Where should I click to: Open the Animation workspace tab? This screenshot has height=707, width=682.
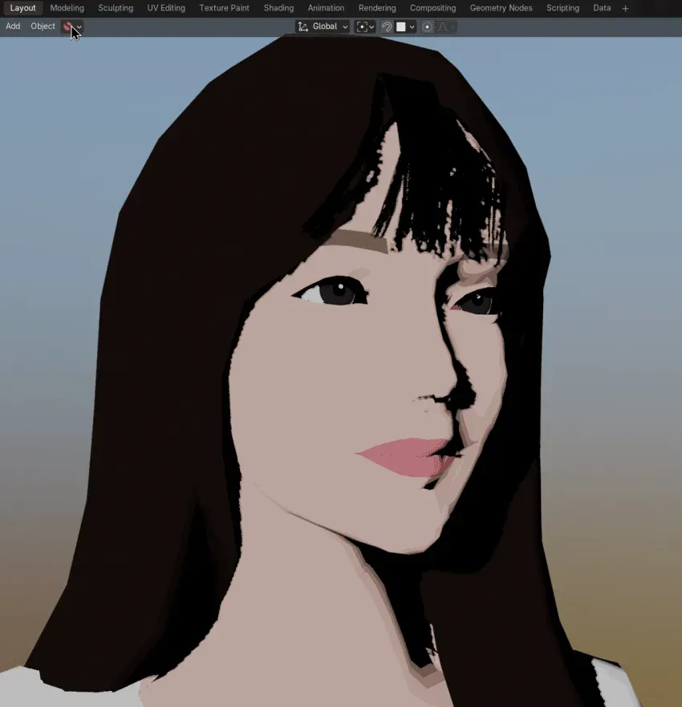coord(326,8)
